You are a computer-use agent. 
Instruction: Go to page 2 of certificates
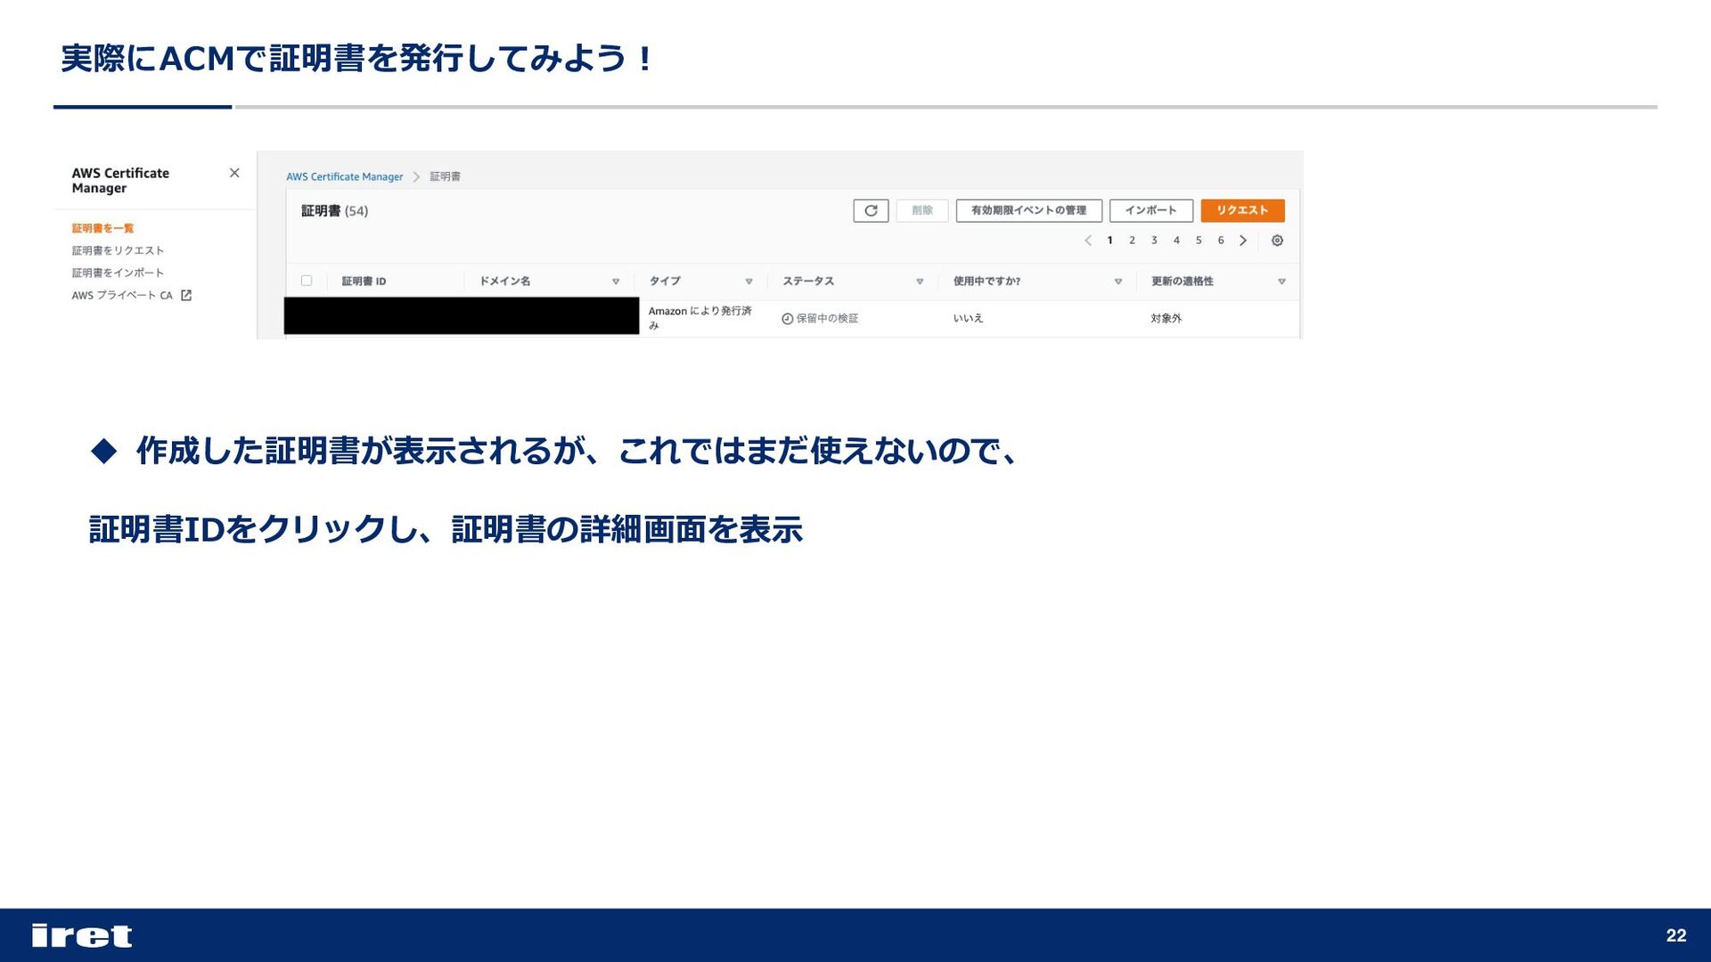pyautogui.click(x=1132, y=240)
